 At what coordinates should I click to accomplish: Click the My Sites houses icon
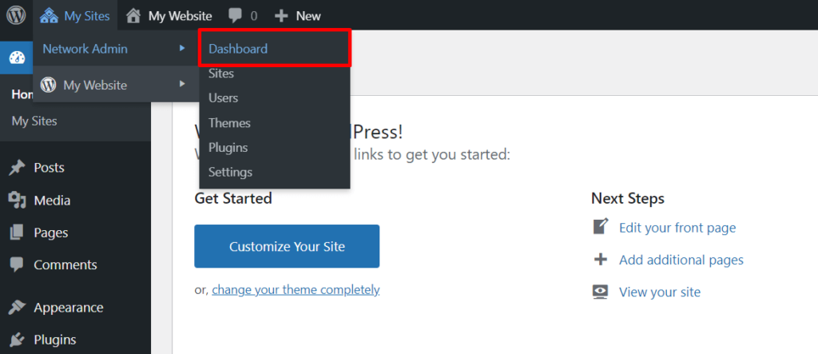pos(49,16)
